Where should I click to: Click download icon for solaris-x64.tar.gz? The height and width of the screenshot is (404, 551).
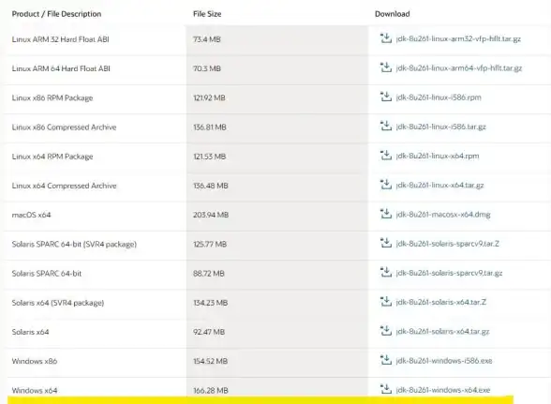coord(386,331)
